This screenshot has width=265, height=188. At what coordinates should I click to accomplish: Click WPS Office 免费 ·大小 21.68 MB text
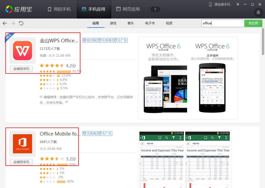pyautogui.click(x=55, y=56)
